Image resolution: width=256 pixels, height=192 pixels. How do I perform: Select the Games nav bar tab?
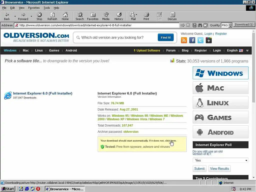[x=54, y=50]
